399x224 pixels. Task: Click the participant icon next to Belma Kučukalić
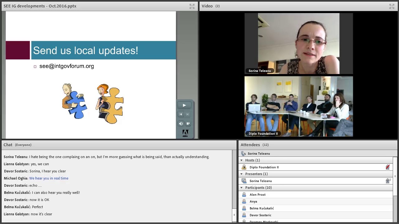[244, 208]
